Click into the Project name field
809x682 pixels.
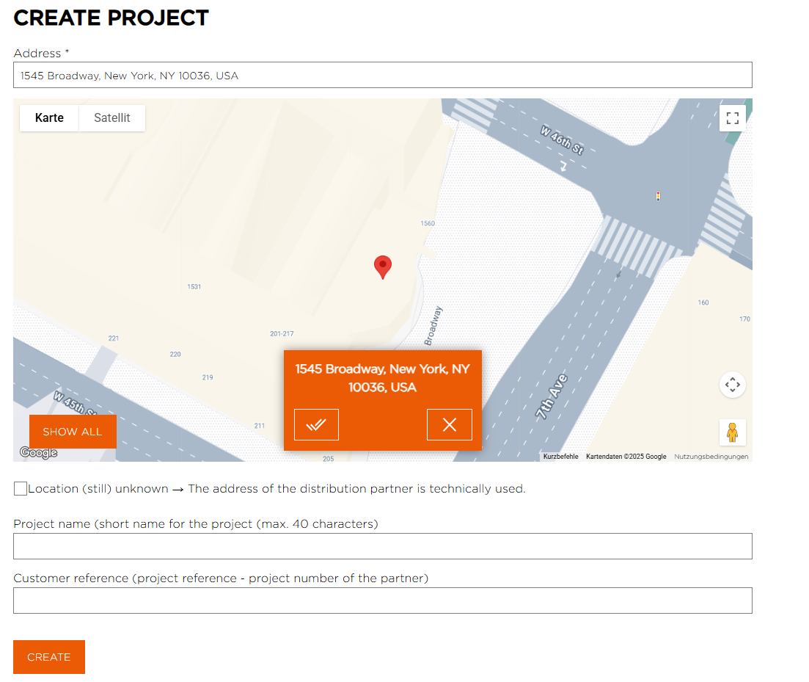382,546
